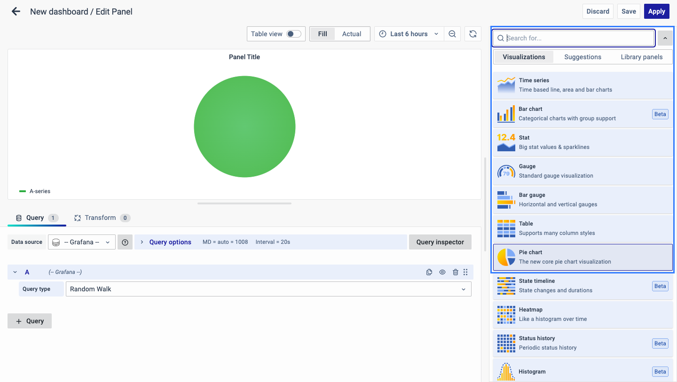
Task: Toggle the Table view switch
Action: click(294, 34)
